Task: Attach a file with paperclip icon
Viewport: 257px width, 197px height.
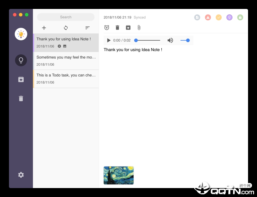Action: 139,27
